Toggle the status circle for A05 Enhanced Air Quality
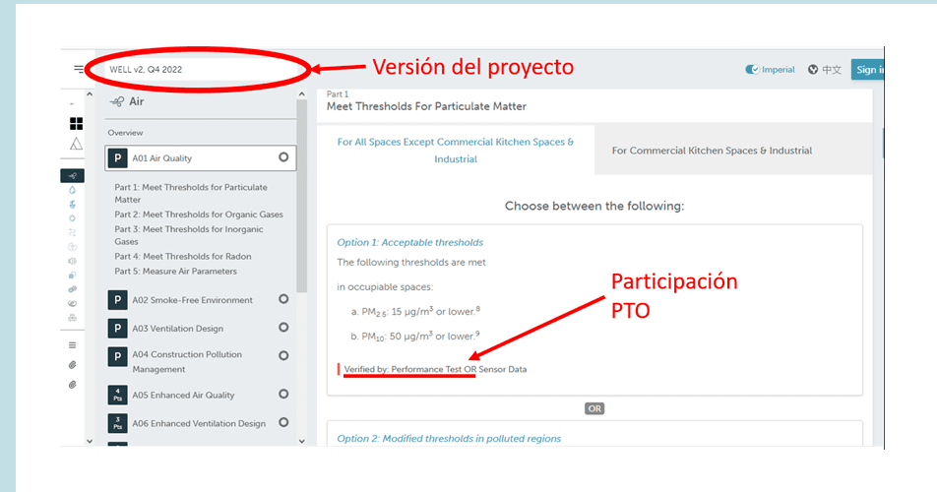937x492 pixels. click(283, 394)
